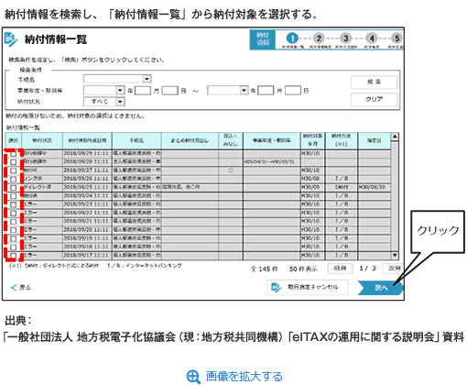
Task: Tick checkbox for row dated 2018/09/24 11:11
Action: (13, 196)
